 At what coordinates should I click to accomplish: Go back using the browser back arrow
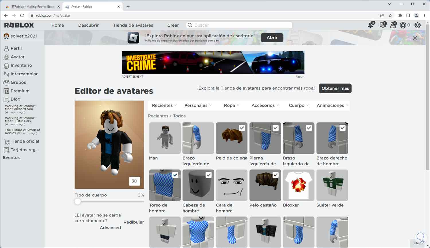point(6,15)
